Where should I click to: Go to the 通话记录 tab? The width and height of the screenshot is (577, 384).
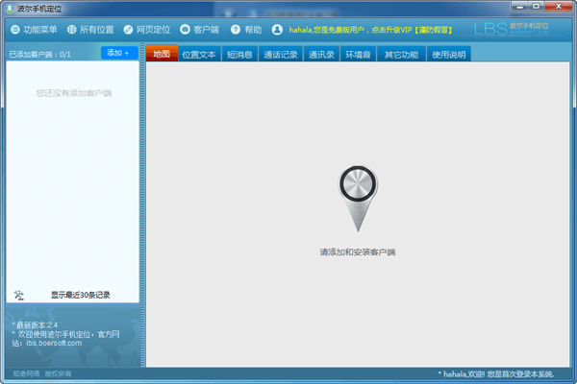click(280, 55)
